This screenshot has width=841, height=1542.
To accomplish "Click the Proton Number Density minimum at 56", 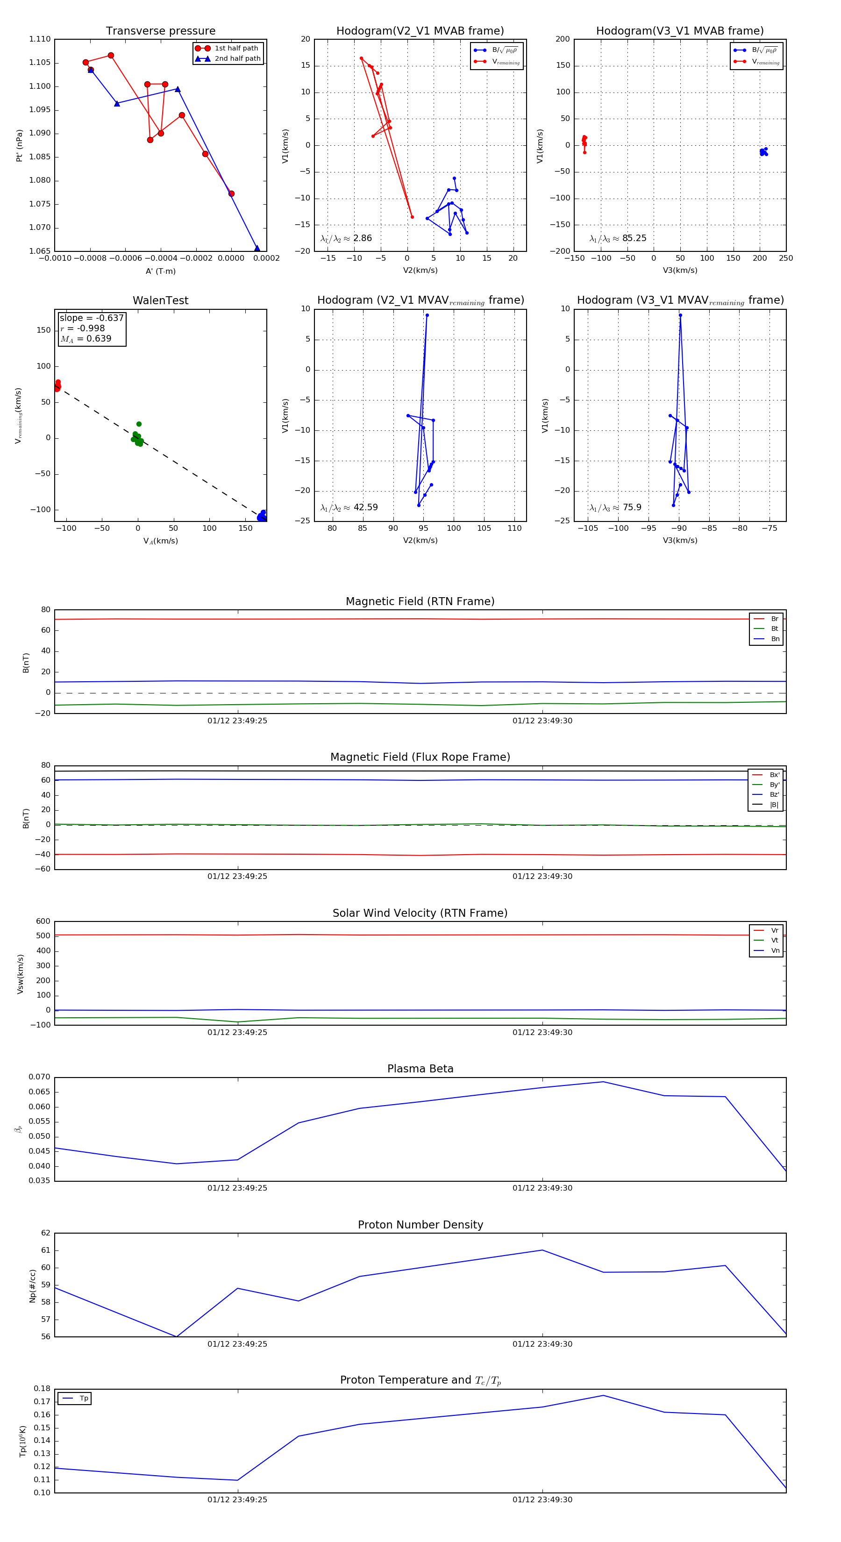I will (177, 1337).
